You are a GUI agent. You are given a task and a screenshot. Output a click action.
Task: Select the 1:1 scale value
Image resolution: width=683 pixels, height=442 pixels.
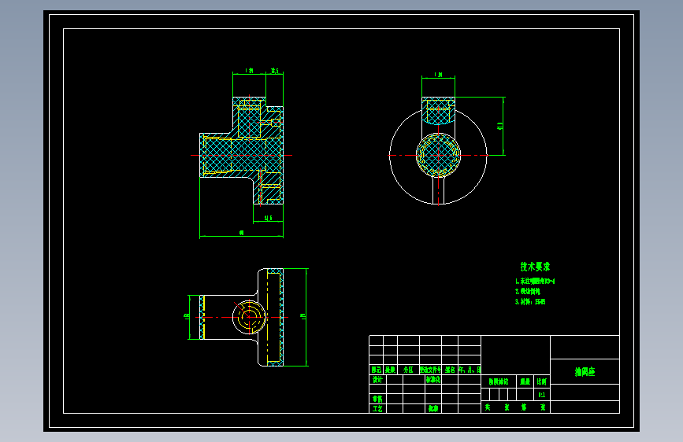click(541, 395)
